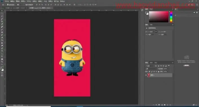Select the Rectangular Marquee tool
Image resolution: width=199 pixels, height=107 pixels.
pyautogui.click(x=2, y=13)
